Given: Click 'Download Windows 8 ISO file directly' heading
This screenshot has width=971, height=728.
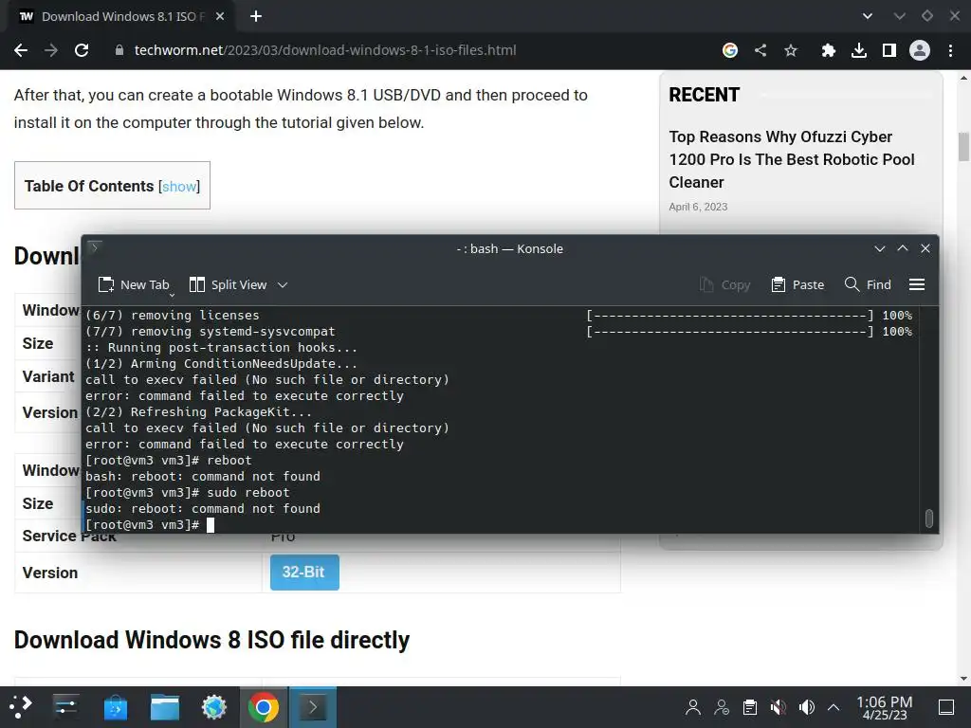Looking at the screenshot, I should 211,640.
